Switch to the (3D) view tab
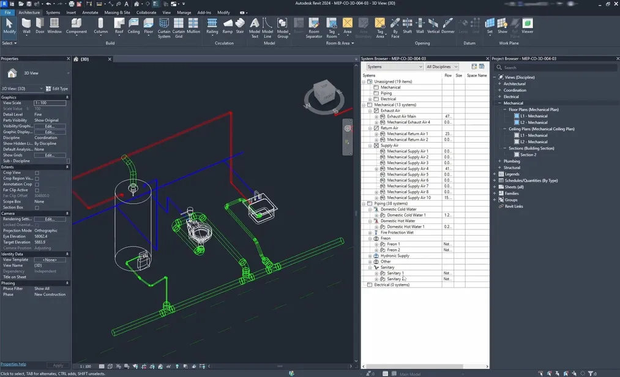620x377 pixels. (x=84, y=59)
